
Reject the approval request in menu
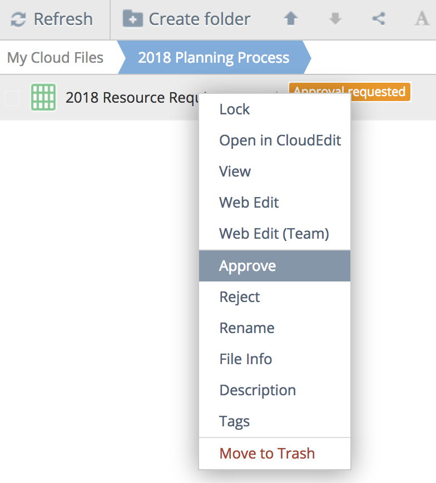(240, 297)
